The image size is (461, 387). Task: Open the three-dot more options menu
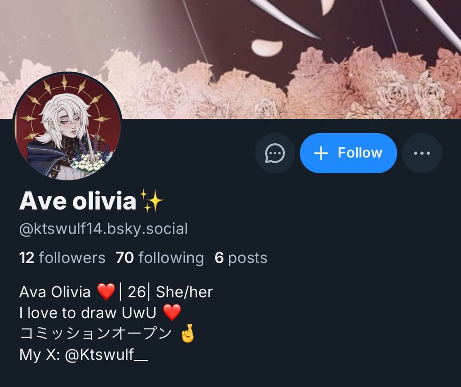coord(422,153)
